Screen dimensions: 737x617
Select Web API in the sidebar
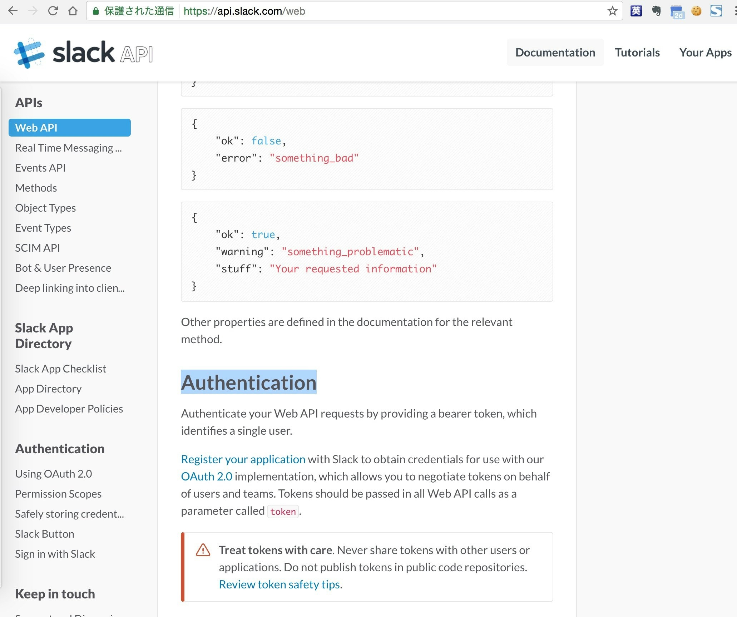pyautogui.click(x=70, y=128)
